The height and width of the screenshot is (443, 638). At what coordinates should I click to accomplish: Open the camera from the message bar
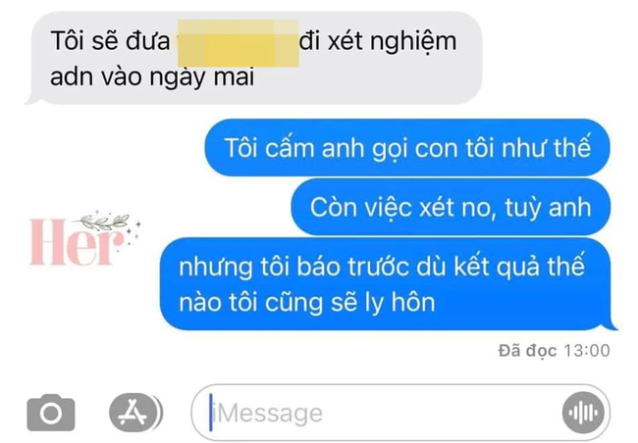click(51, 413)
